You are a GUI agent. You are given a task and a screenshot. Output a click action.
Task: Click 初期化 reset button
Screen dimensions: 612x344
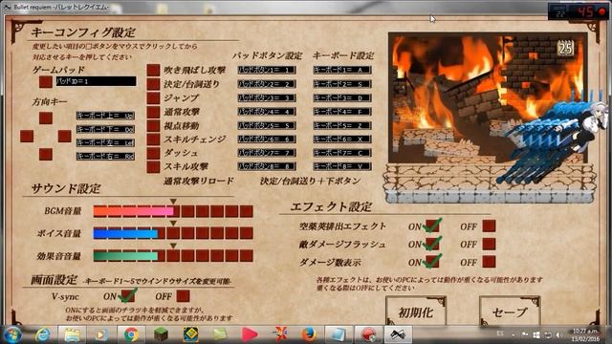click(x=416, y=311)
